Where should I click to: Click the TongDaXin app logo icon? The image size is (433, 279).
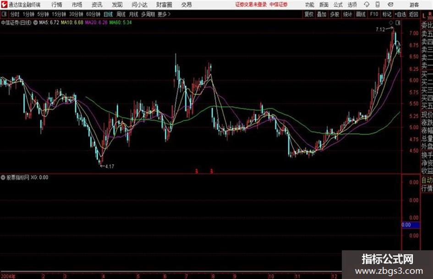[4, 5]
